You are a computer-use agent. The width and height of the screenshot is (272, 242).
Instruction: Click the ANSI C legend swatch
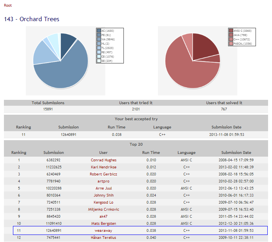(x=231, y=31)
